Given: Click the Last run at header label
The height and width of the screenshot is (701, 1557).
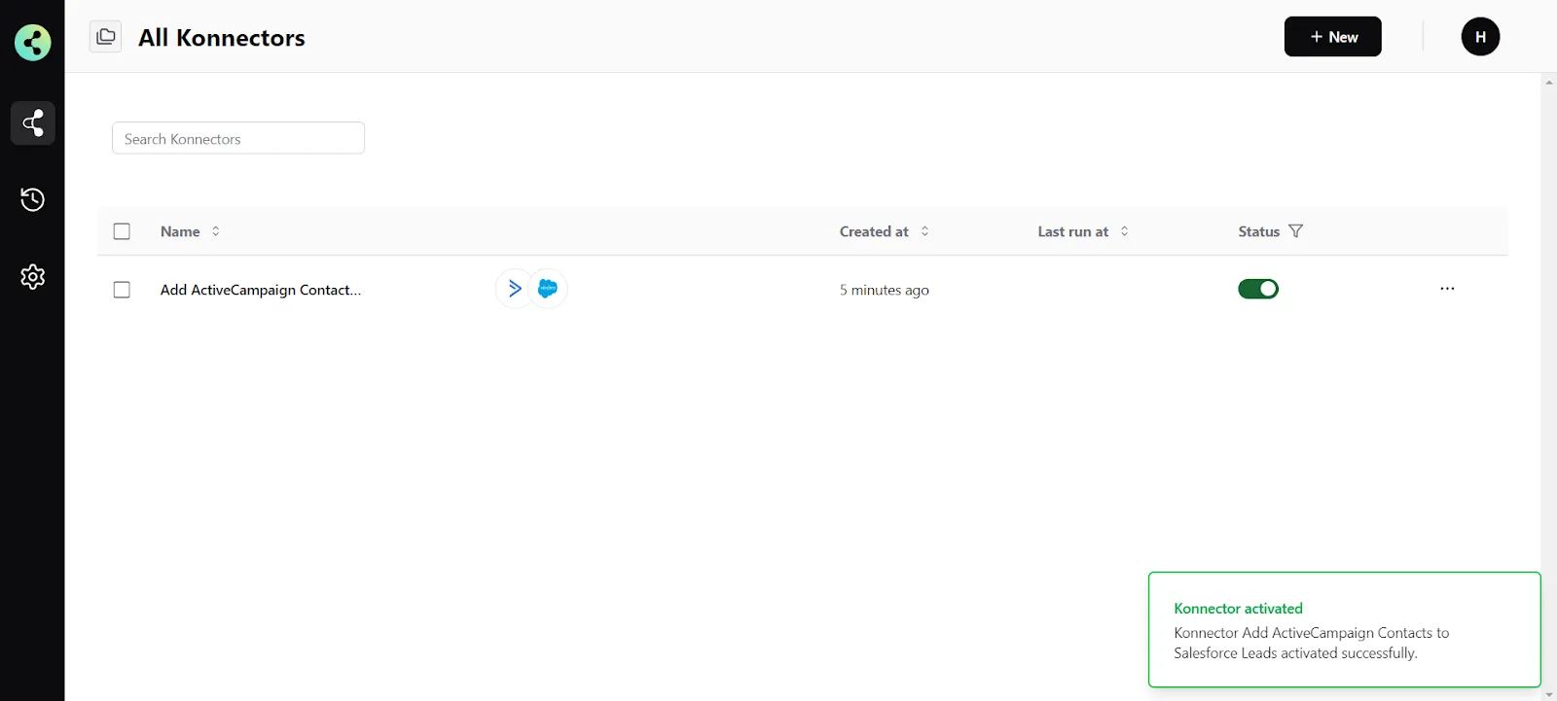Looking at the screenshot, I should [x=1073, y=231].
